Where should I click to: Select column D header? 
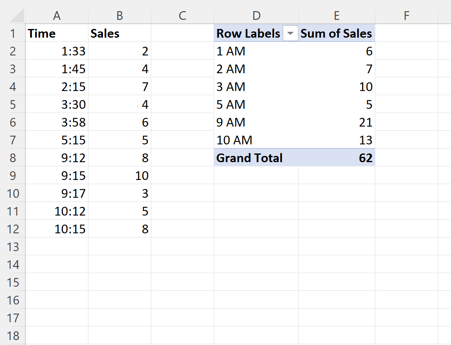256,15
